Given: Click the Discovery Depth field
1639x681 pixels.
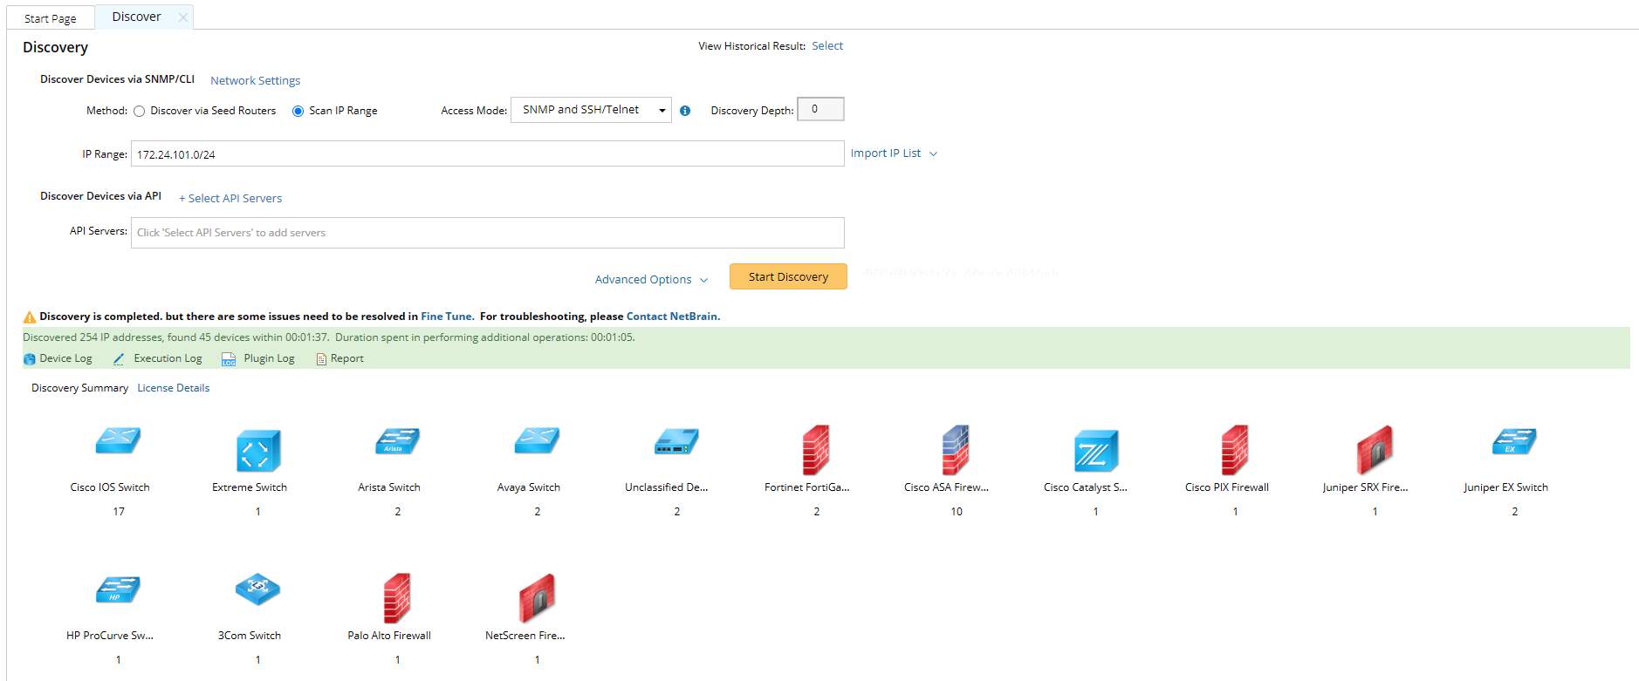Looking at the screenshot, I should pyautogui.click(x=820, y=109).
